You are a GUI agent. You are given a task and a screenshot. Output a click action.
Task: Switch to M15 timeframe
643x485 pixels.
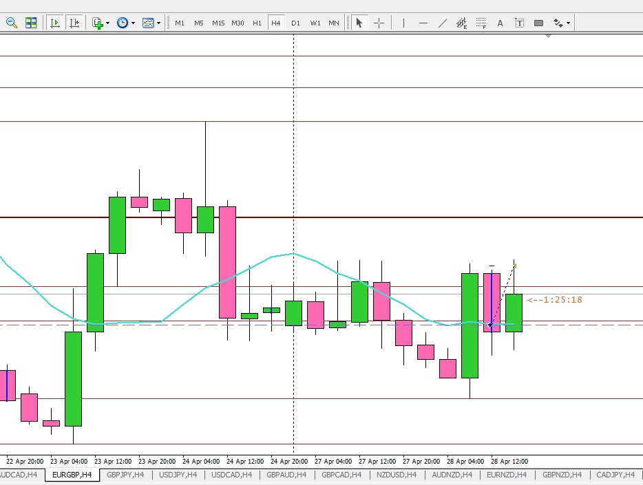click(x=218, y=23)
